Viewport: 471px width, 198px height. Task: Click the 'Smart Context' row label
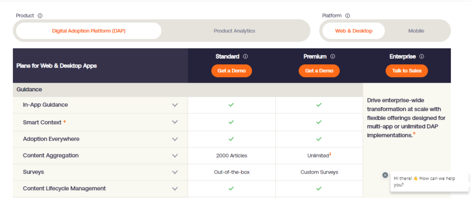tap(42, 122)
